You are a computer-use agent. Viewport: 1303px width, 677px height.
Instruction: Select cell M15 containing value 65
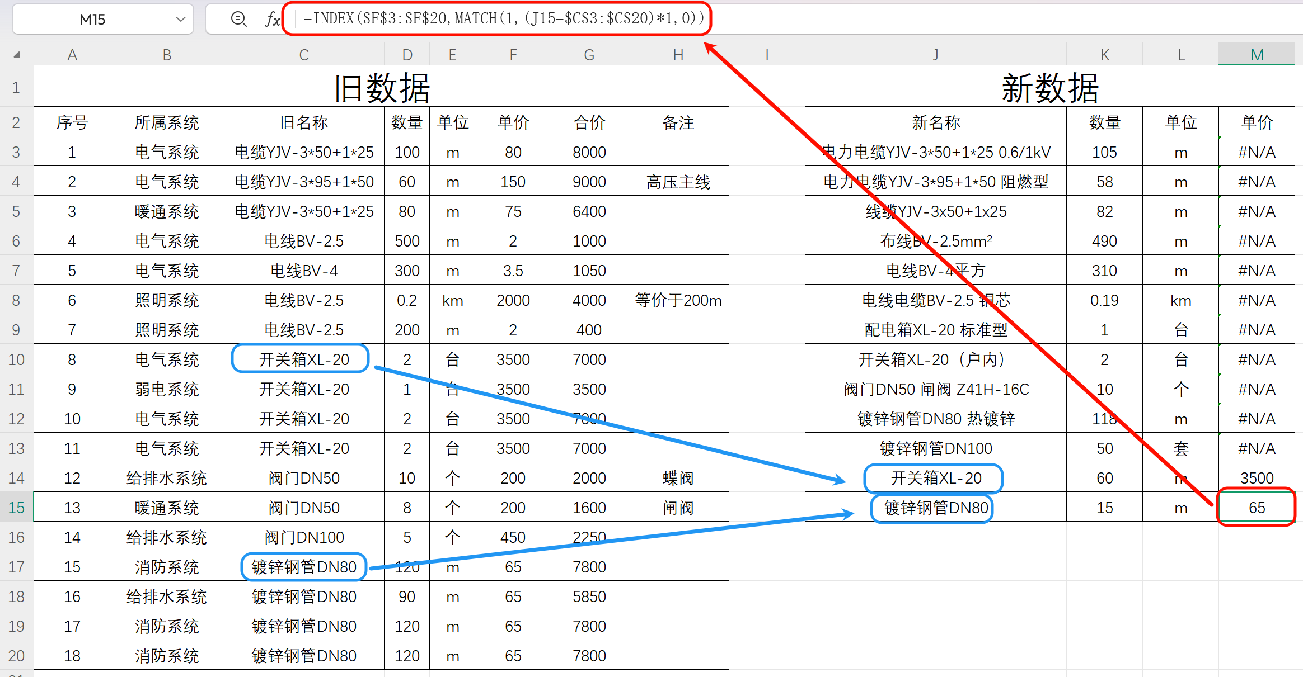[x=1257, y=507]
